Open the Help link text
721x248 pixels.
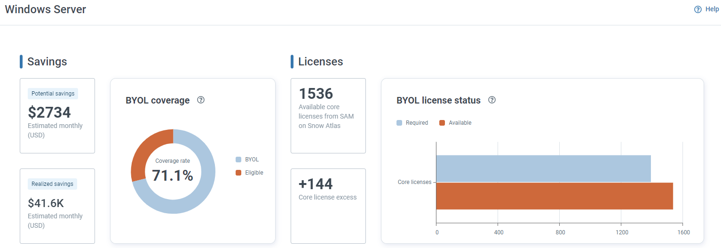click(x=712, y=9)
